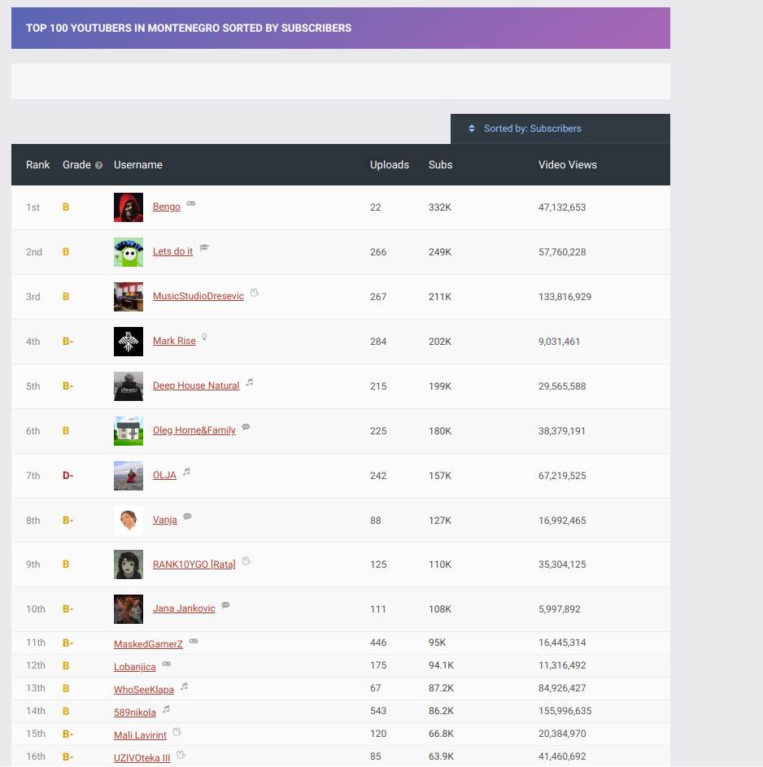Click the question mark help icon next to Grade
Viewport: 763px width, 767px height.
pos(99,164)
